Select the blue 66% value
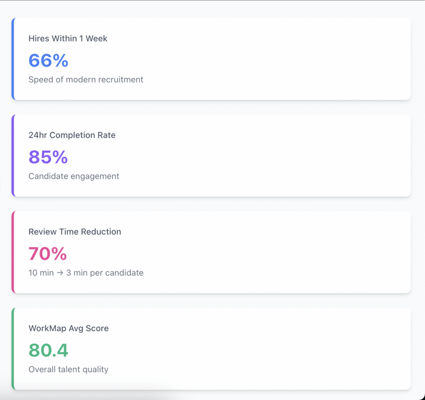 (48, 61)
